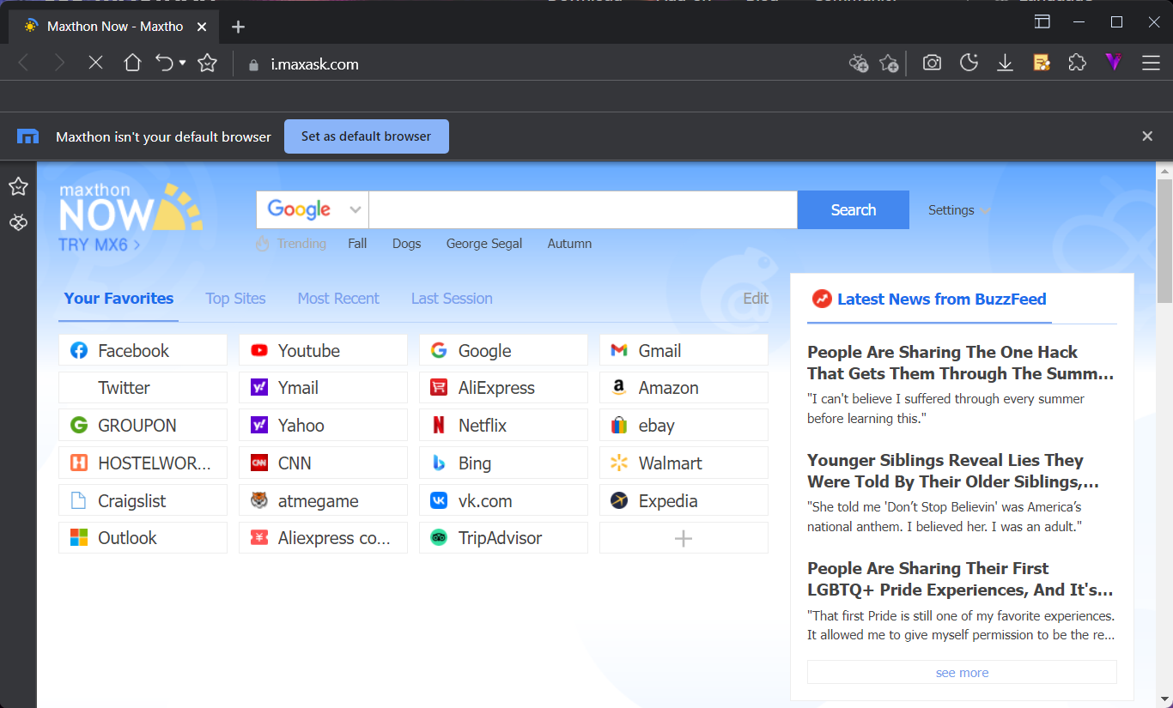Viewport: 1173px width, 708px height.
Task: Open the TripAdvisor favorite tile
Action: point(503,538)
